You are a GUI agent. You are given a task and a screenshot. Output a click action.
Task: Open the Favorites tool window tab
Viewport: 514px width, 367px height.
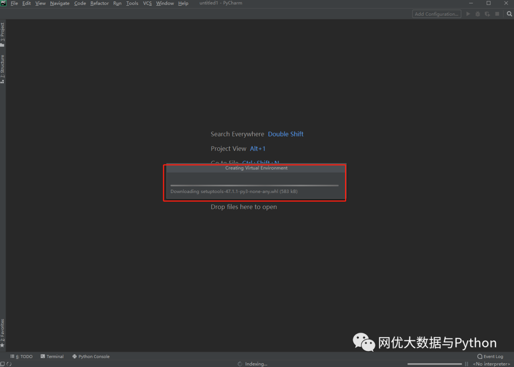pyautogui.click(x=3, y=333)
